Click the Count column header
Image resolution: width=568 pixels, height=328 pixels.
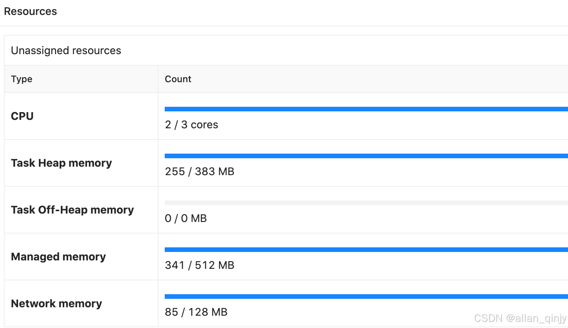coord(178,79)
